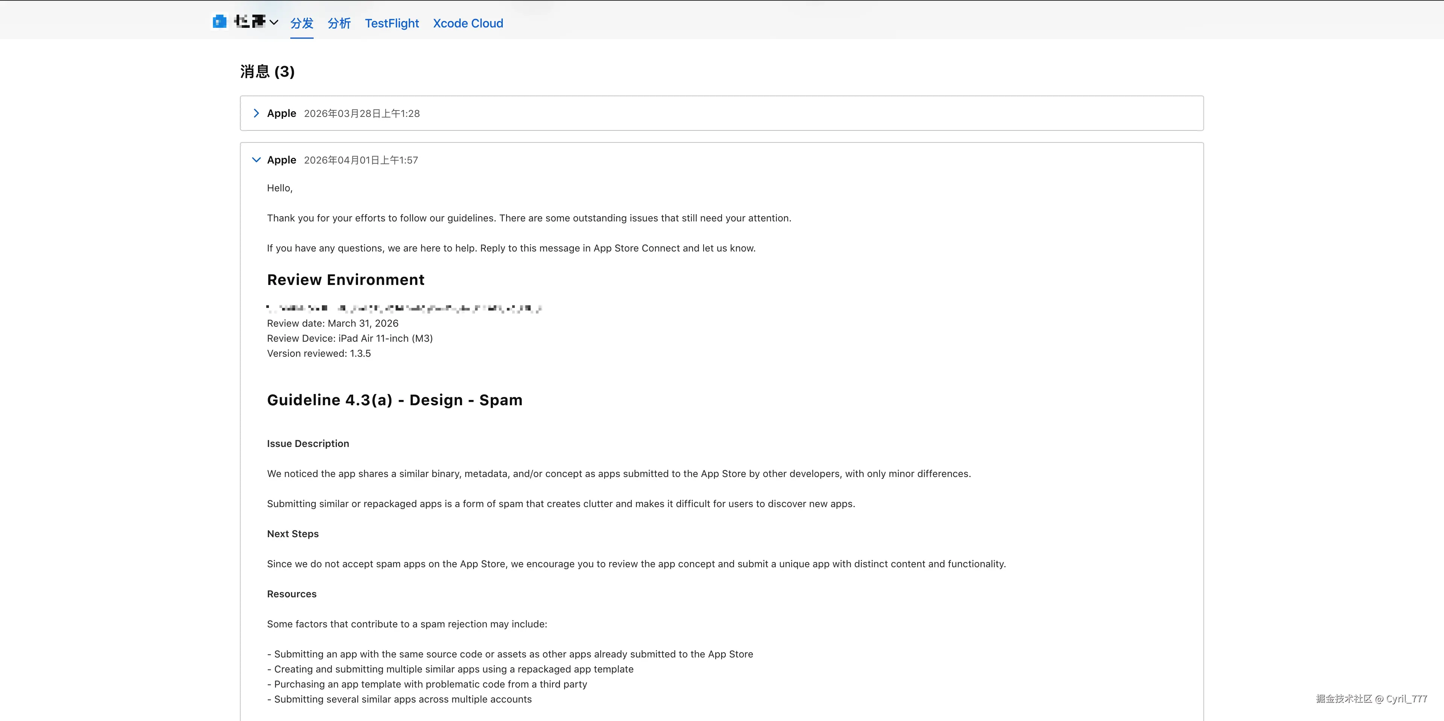Click the Apple sender name on the second message
Image resolution: width=1444 pixels, height=721 pixels.
pyautogui.click(x=281, y=160)
